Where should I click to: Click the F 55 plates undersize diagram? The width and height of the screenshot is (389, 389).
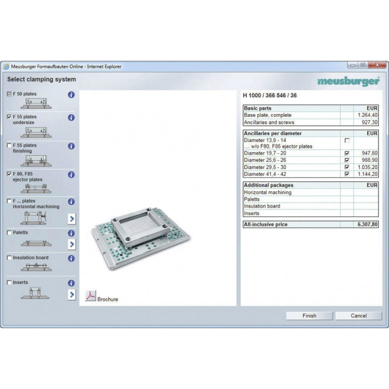click(36, 132)
